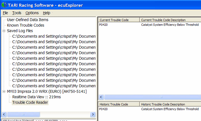
Task: Select User-Defined Data Items in tree
Action: pos(27,20)
